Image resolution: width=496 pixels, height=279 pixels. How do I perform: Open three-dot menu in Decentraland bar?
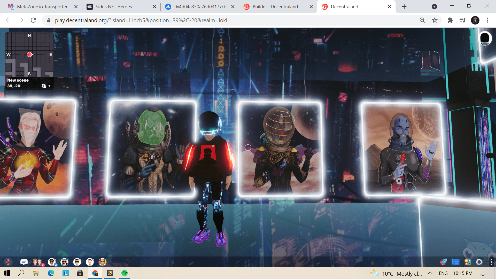point(491,262)
